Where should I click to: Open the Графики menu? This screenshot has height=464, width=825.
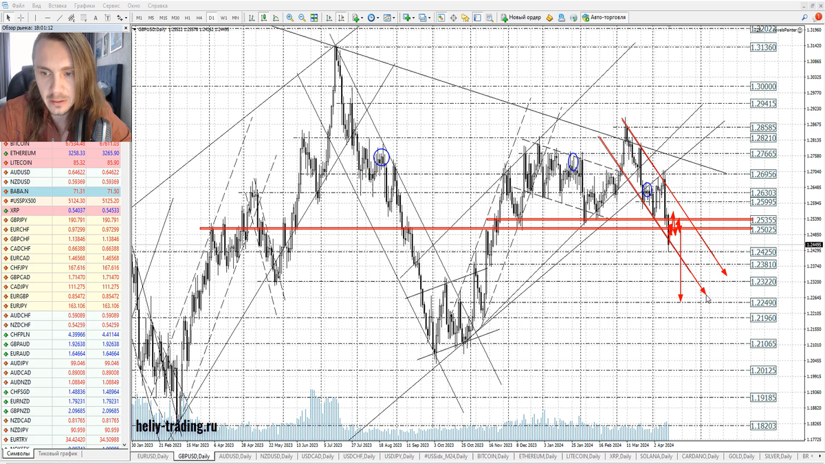[85, 5]
